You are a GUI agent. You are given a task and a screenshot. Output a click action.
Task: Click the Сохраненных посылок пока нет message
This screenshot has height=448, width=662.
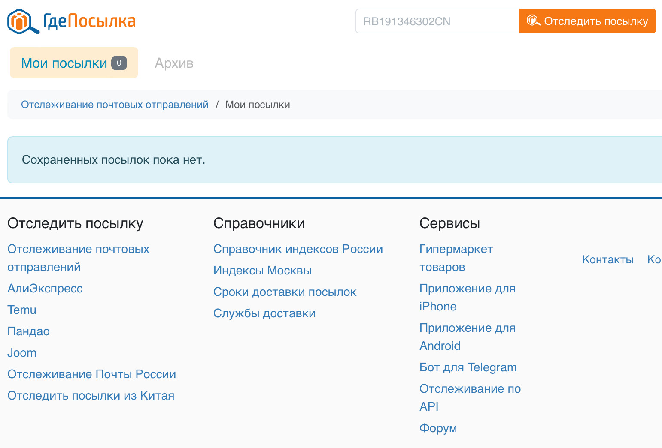113,160
